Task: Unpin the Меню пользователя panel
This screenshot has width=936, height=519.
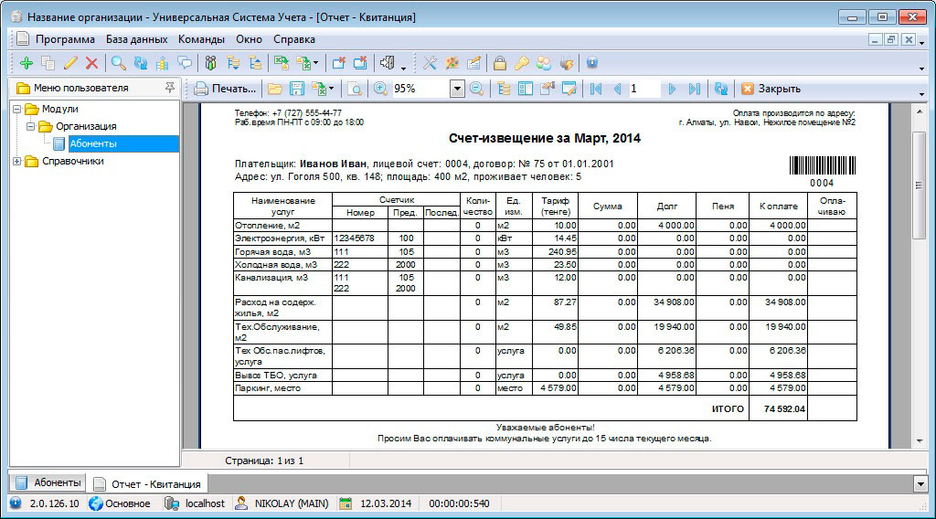Action: (170, 88)
